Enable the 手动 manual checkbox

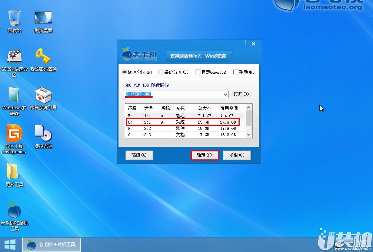[235, 72]
